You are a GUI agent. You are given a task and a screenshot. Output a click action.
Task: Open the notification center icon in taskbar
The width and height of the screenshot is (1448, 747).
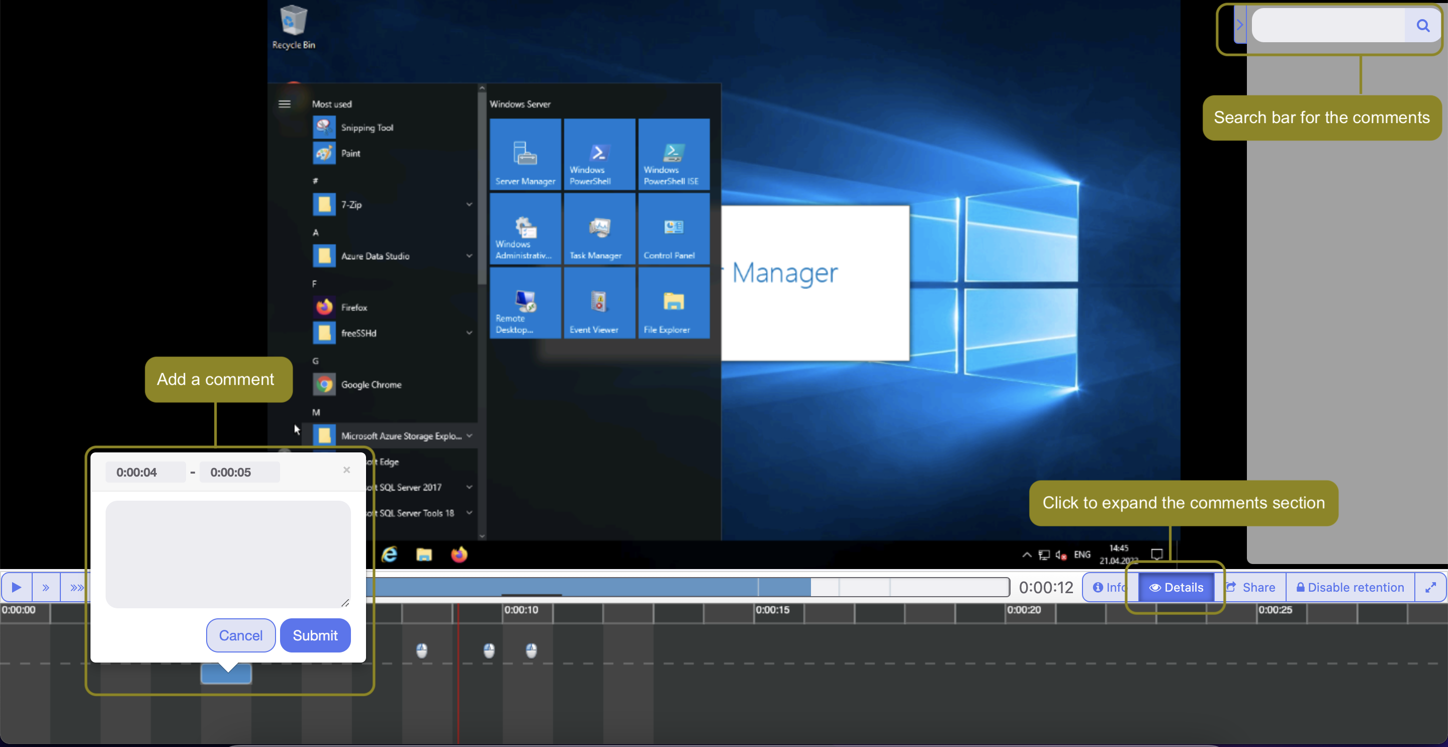coord(1157,555)
